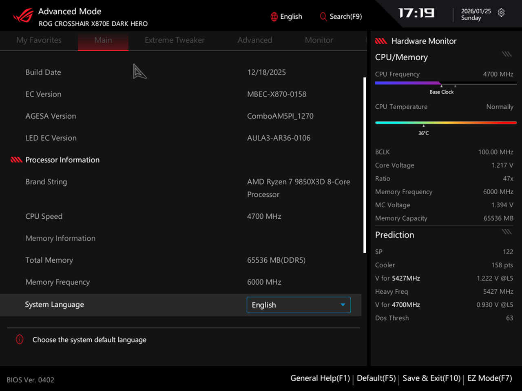Click the AGESA Version label
This screenshot has height=391, width=522.
coord(51,116)
